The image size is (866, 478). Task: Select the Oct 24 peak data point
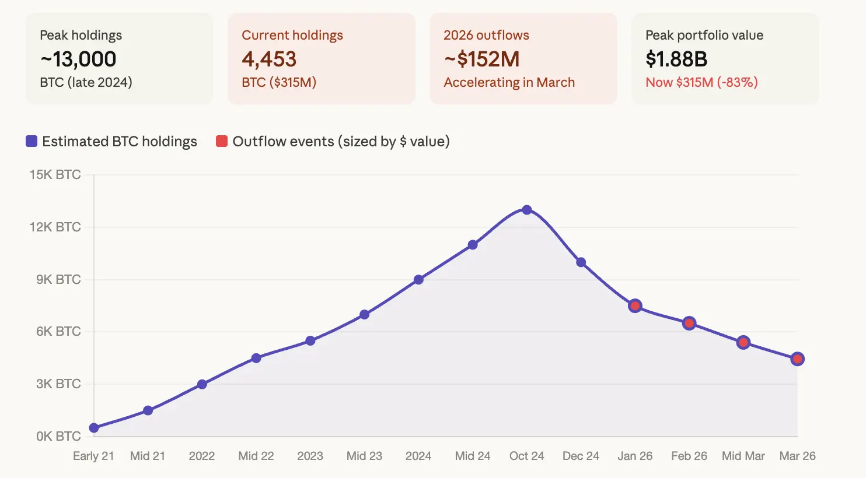(527, 209)
